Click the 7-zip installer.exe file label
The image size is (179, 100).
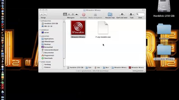tap(103, 37)
